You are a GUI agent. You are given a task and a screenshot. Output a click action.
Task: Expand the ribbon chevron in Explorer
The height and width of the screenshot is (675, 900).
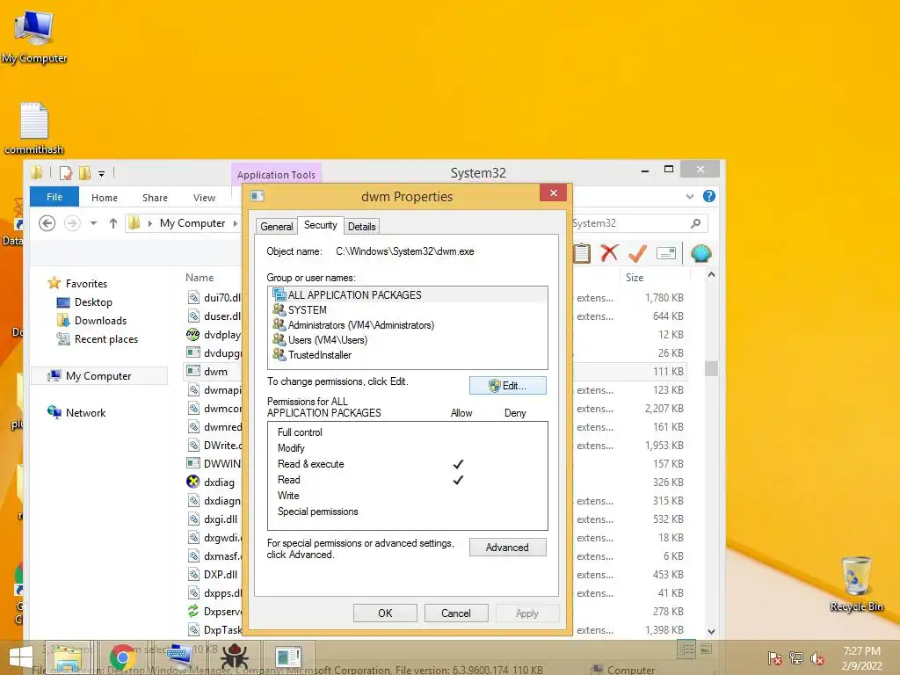689,197
